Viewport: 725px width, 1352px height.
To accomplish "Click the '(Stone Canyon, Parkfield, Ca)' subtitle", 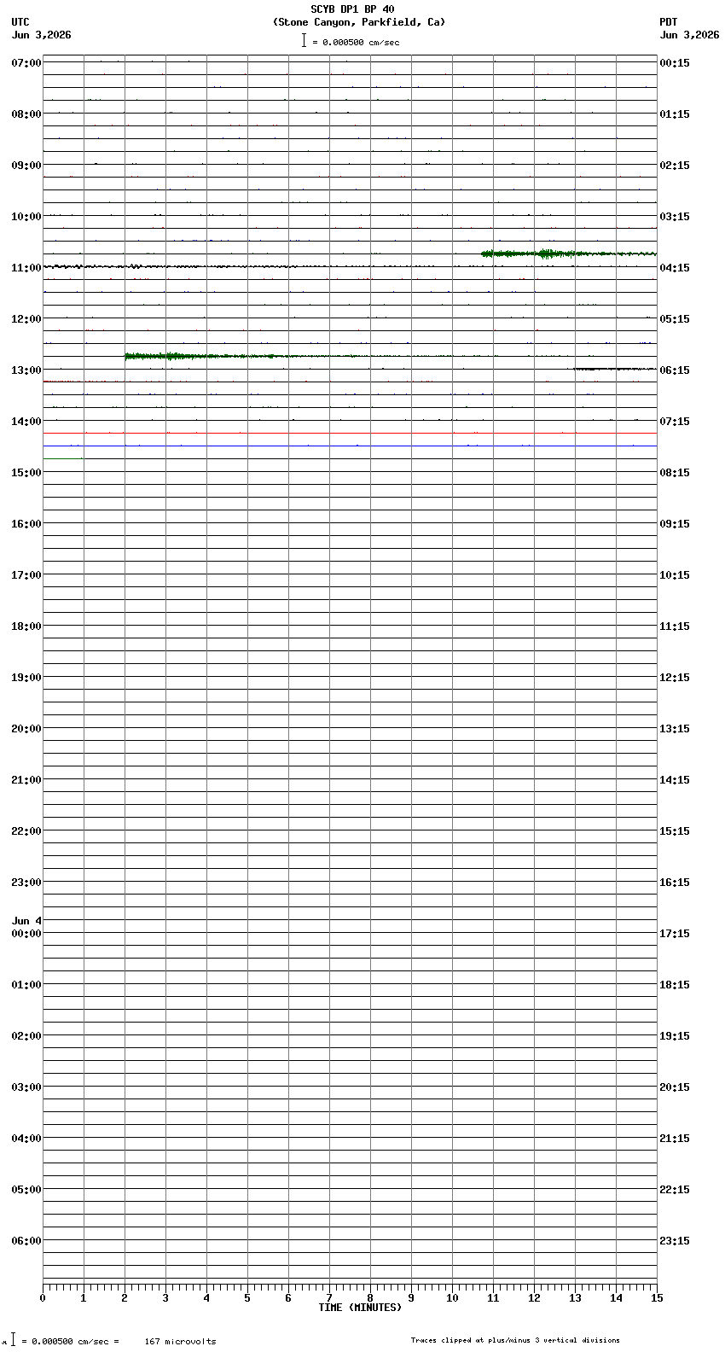I will click(359, 22).
